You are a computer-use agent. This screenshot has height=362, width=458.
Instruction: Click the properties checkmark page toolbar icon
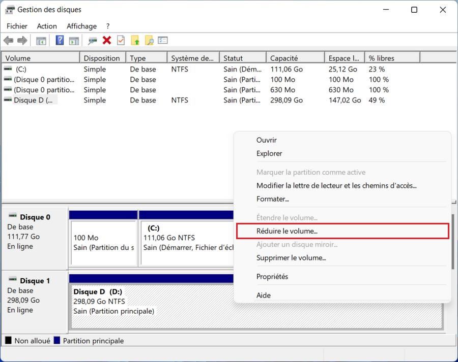(121, 41)
